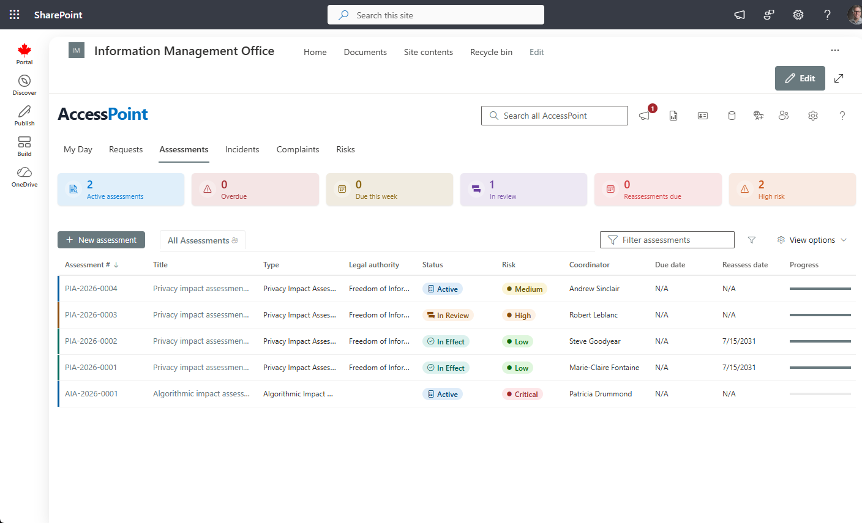The image size is (862, 523).
Task: Open assessment AIA-2026-0001
Action: 91,394
